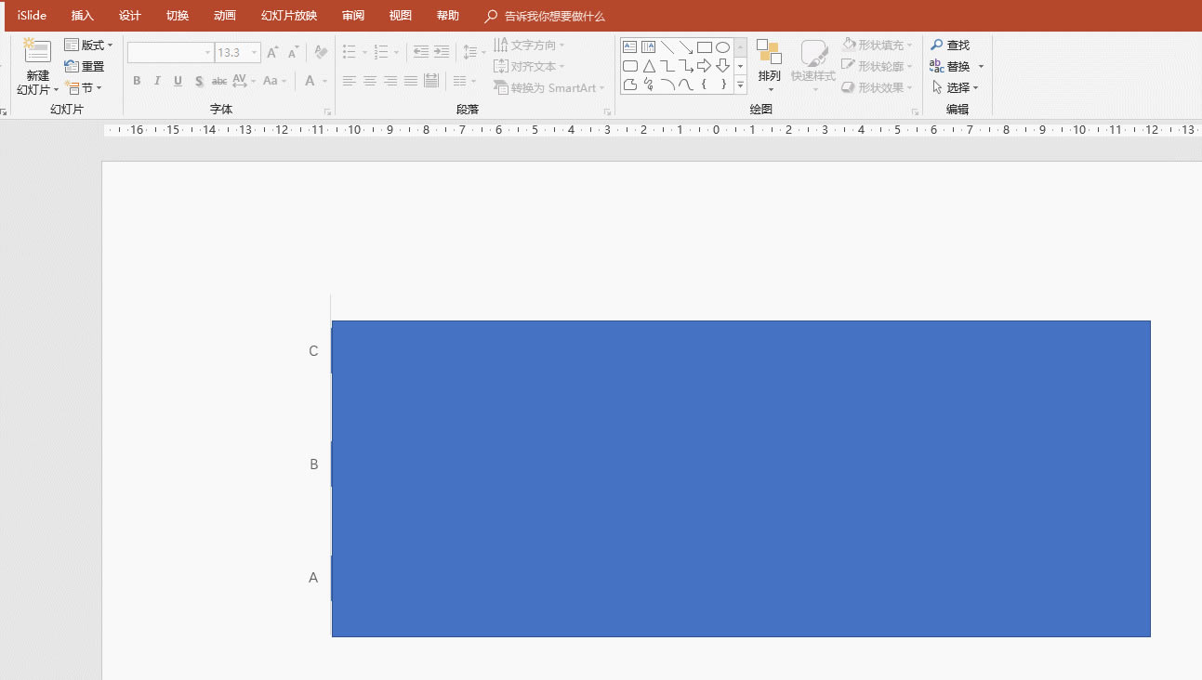Align text right
The width and height of the screenshot is (1202, 680).
pyautogui.click(x=390, y=81)
